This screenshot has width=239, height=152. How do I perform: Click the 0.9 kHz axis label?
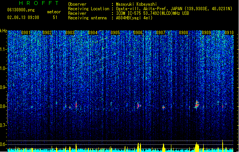coord(3,87)
